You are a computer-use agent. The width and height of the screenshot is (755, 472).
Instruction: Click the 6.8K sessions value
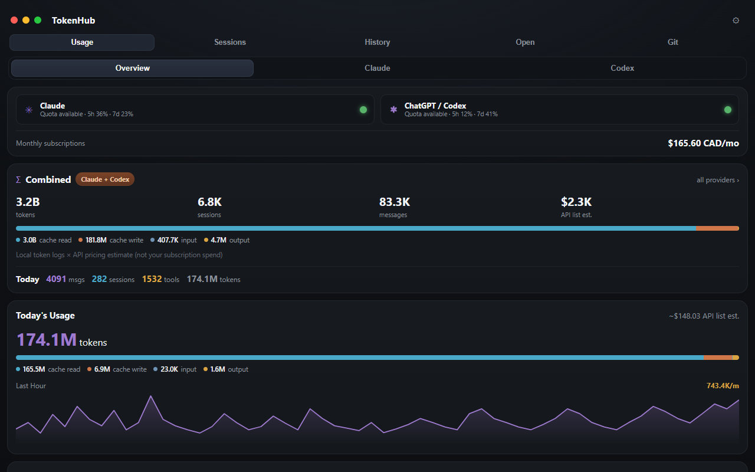(x=209, y=202)
